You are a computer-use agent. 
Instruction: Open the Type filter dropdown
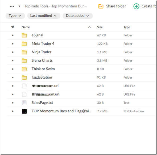pyautogui.click(x=15, y=16)
